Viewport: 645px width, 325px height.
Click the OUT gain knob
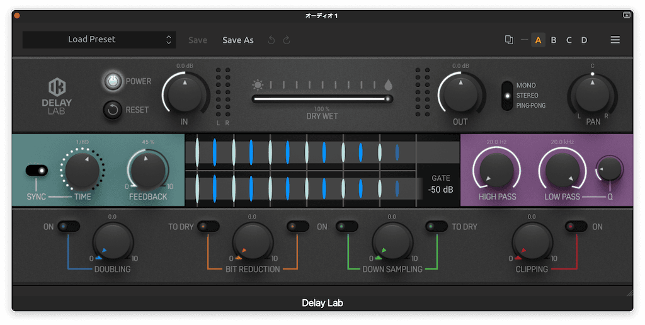pyautogui.click(x=460, y=94)
